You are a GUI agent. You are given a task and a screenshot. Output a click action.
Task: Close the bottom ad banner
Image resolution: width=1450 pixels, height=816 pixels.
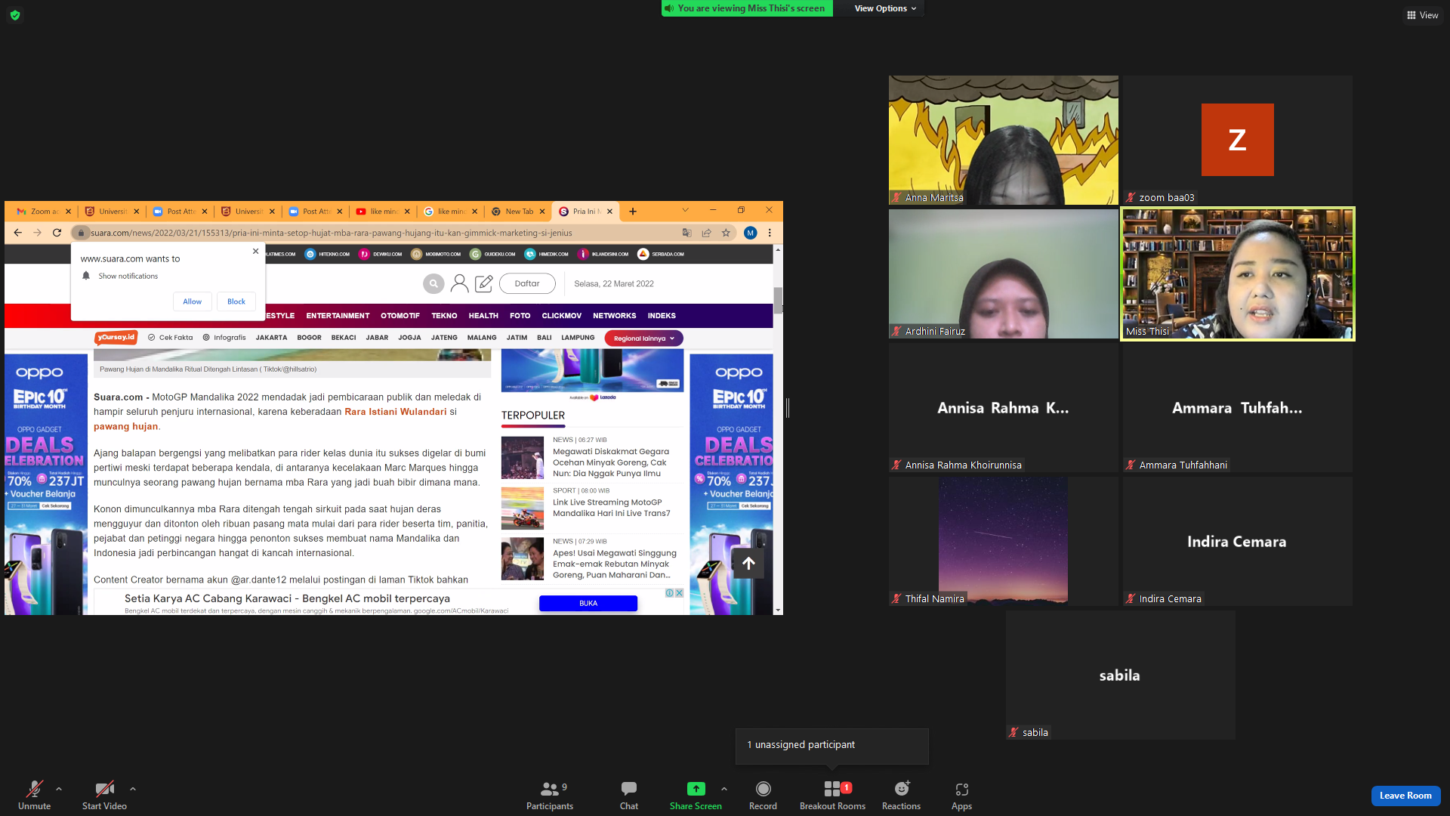[679, 593]
